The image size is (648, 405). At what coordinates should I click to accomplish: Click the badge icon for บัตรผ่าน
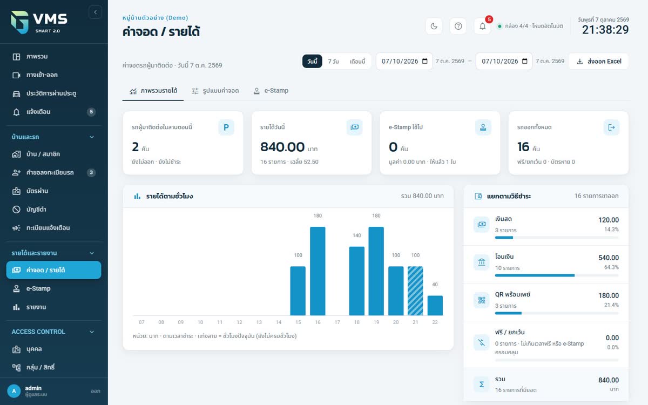(16, 191)
